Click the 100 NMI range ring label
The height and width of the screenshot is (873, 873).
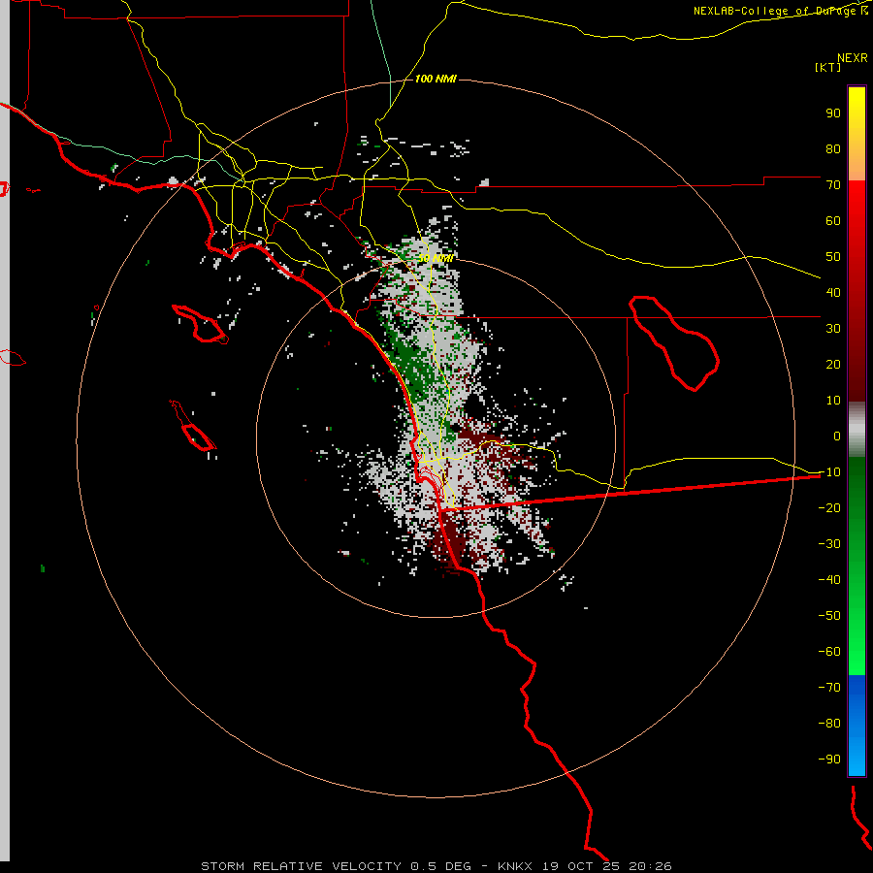tap(436, 79)
